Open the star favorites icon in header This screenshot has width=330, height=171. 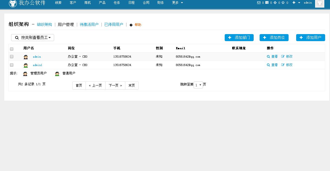283,3
